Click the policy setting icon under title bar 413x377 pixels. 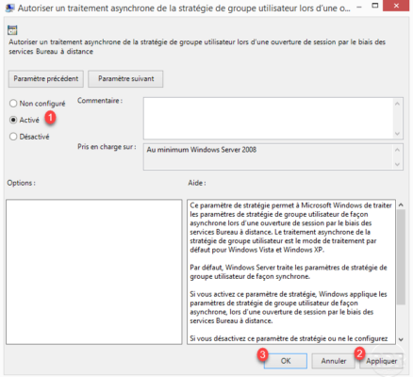pyautogui.click(x=12, y=30)
